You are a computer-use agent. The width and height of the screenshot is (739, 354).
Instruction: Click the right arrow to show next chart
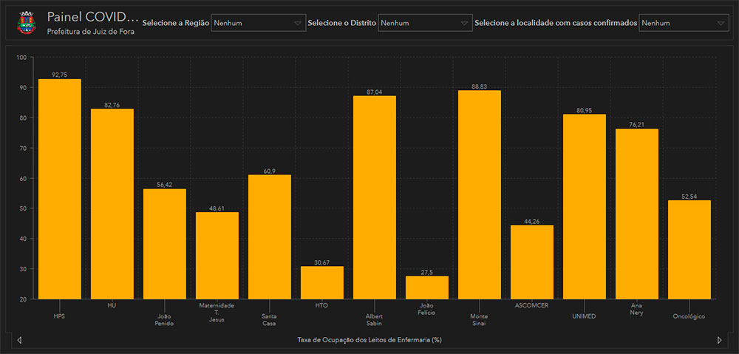[x=720, y=340]
